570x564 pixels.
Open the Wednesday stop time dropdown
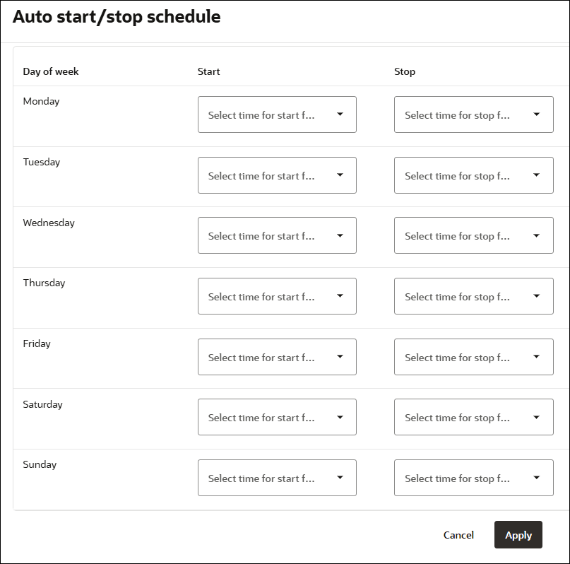(x=473, y=235)
